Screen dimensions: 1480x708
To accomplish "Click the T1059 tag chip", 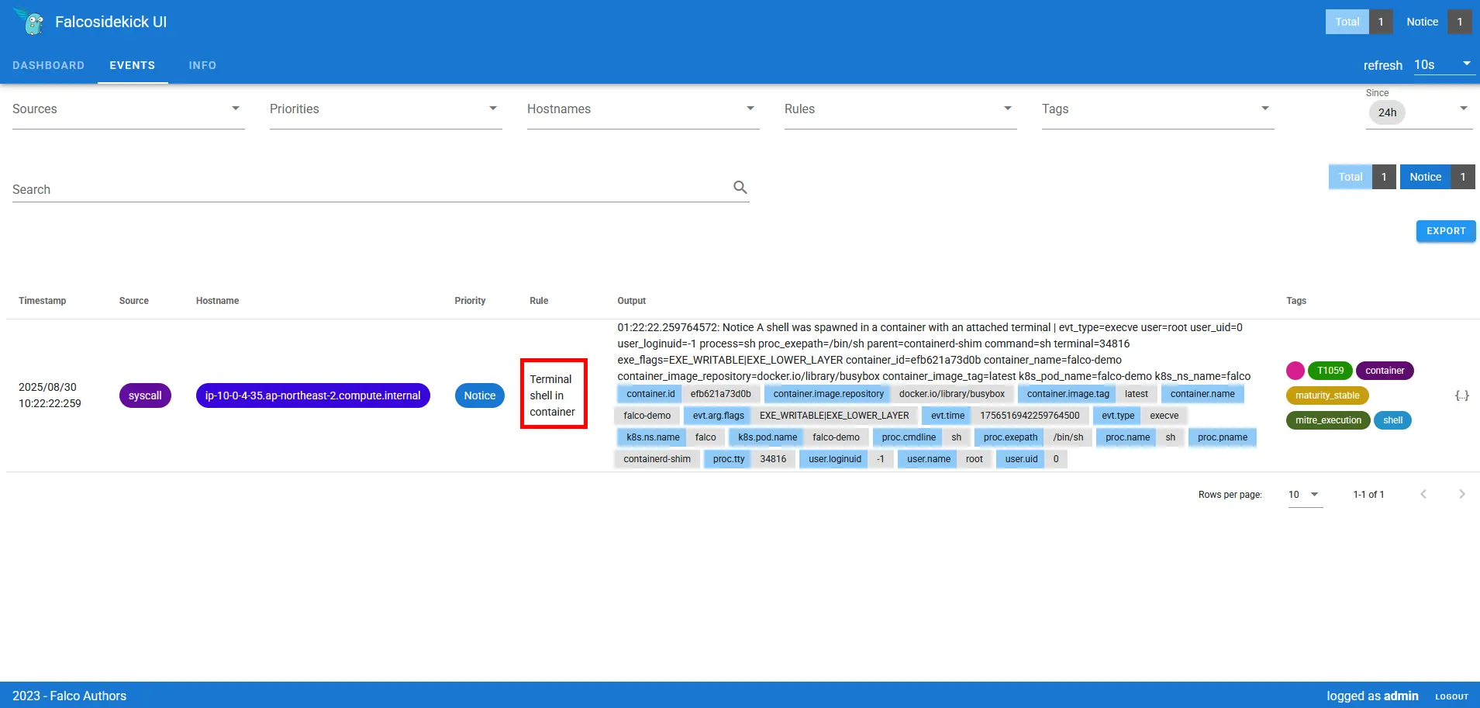I will click(x=1330, y=371).
